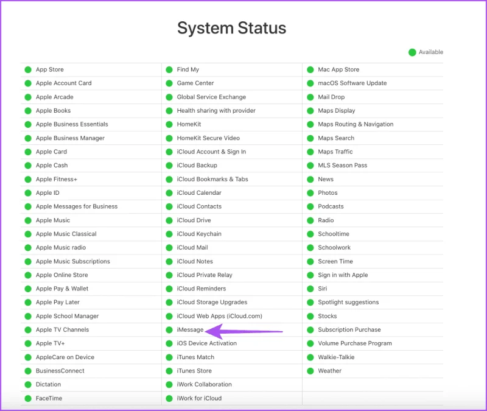Click the green status dot beside Podcasts
The height and width of the screenshot is (411, 487).
(x=310, y=206)
